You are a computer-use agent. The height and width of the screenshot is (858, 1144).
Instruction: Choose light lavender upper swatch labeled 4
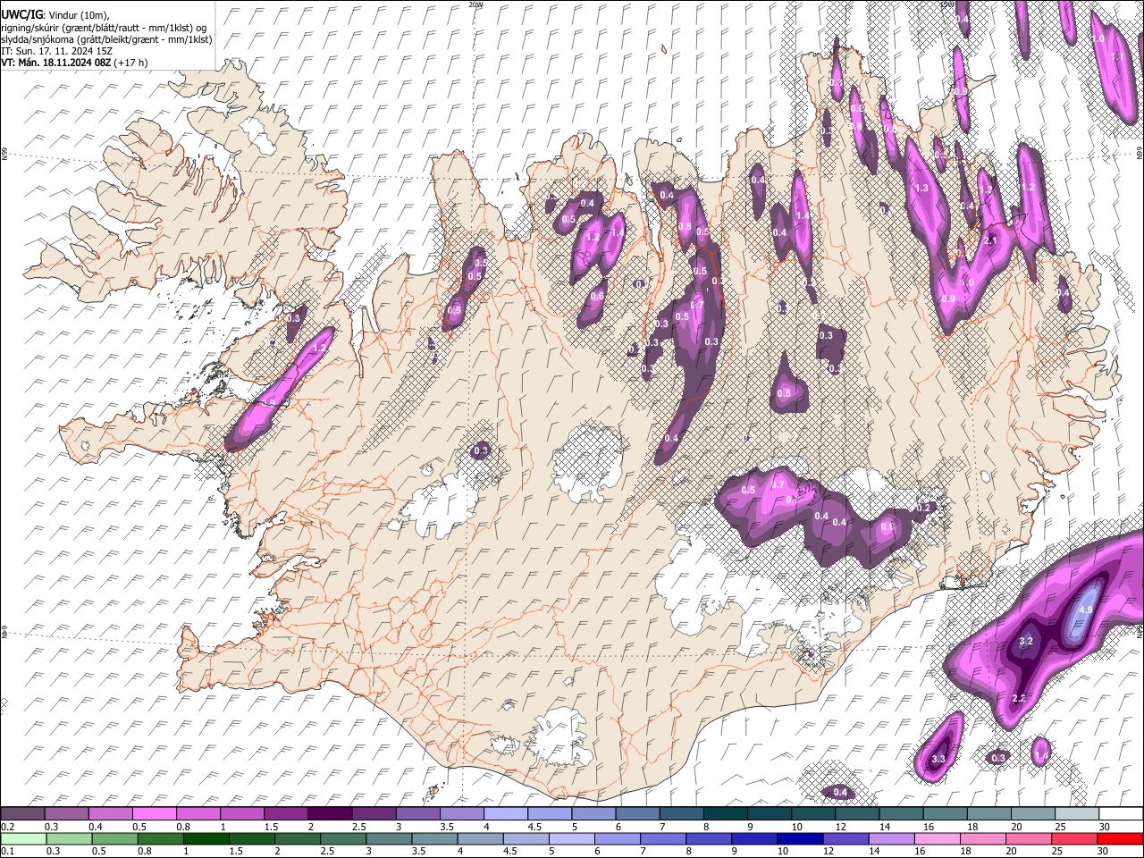(x=506, y=813)
